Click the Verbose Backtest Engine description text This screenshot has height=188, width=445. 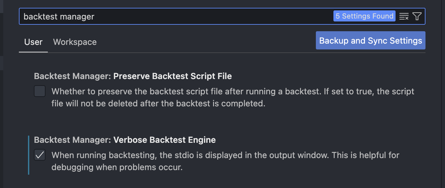tap(225, 155)
